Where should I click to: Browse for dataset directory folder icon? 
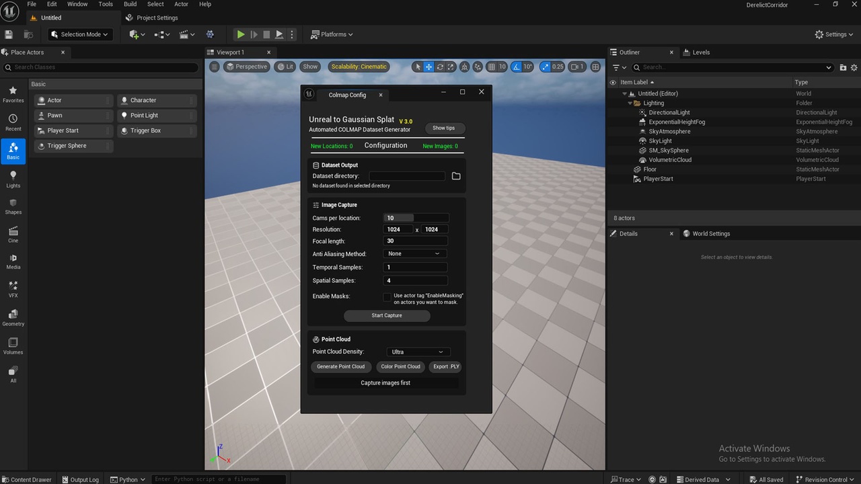click(x=456, y=176)
